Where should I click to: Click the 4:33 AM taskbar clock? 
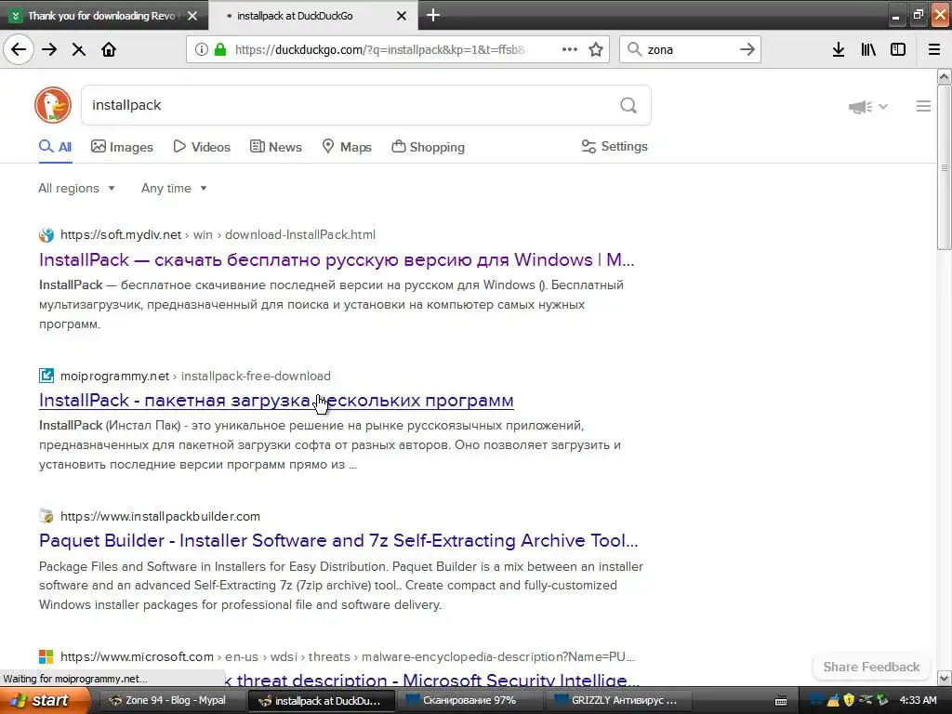[918, 701]
